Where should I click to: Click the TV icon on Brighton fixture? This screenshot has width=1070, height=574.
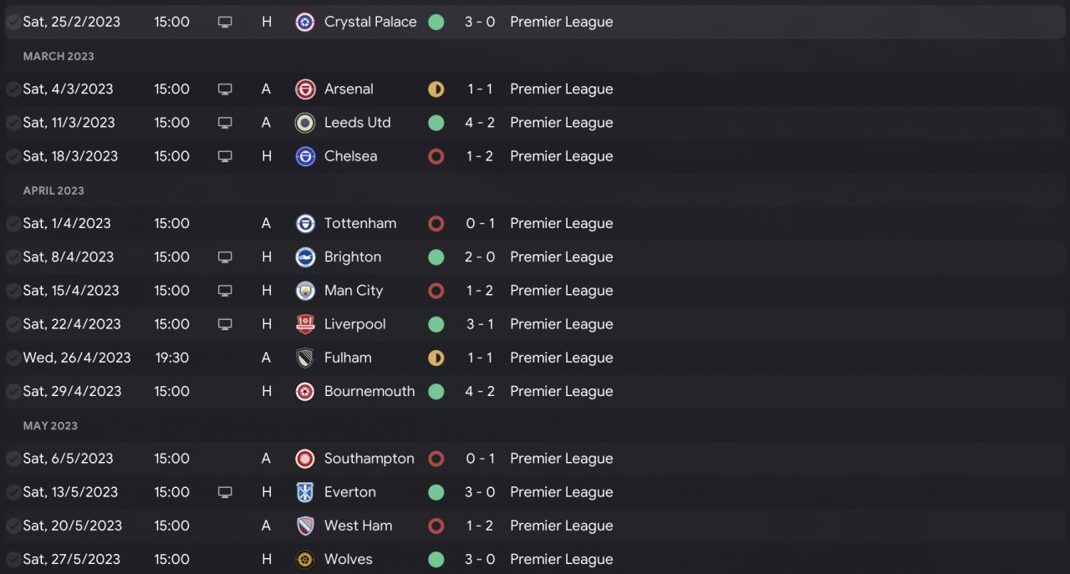pos(225,257)
